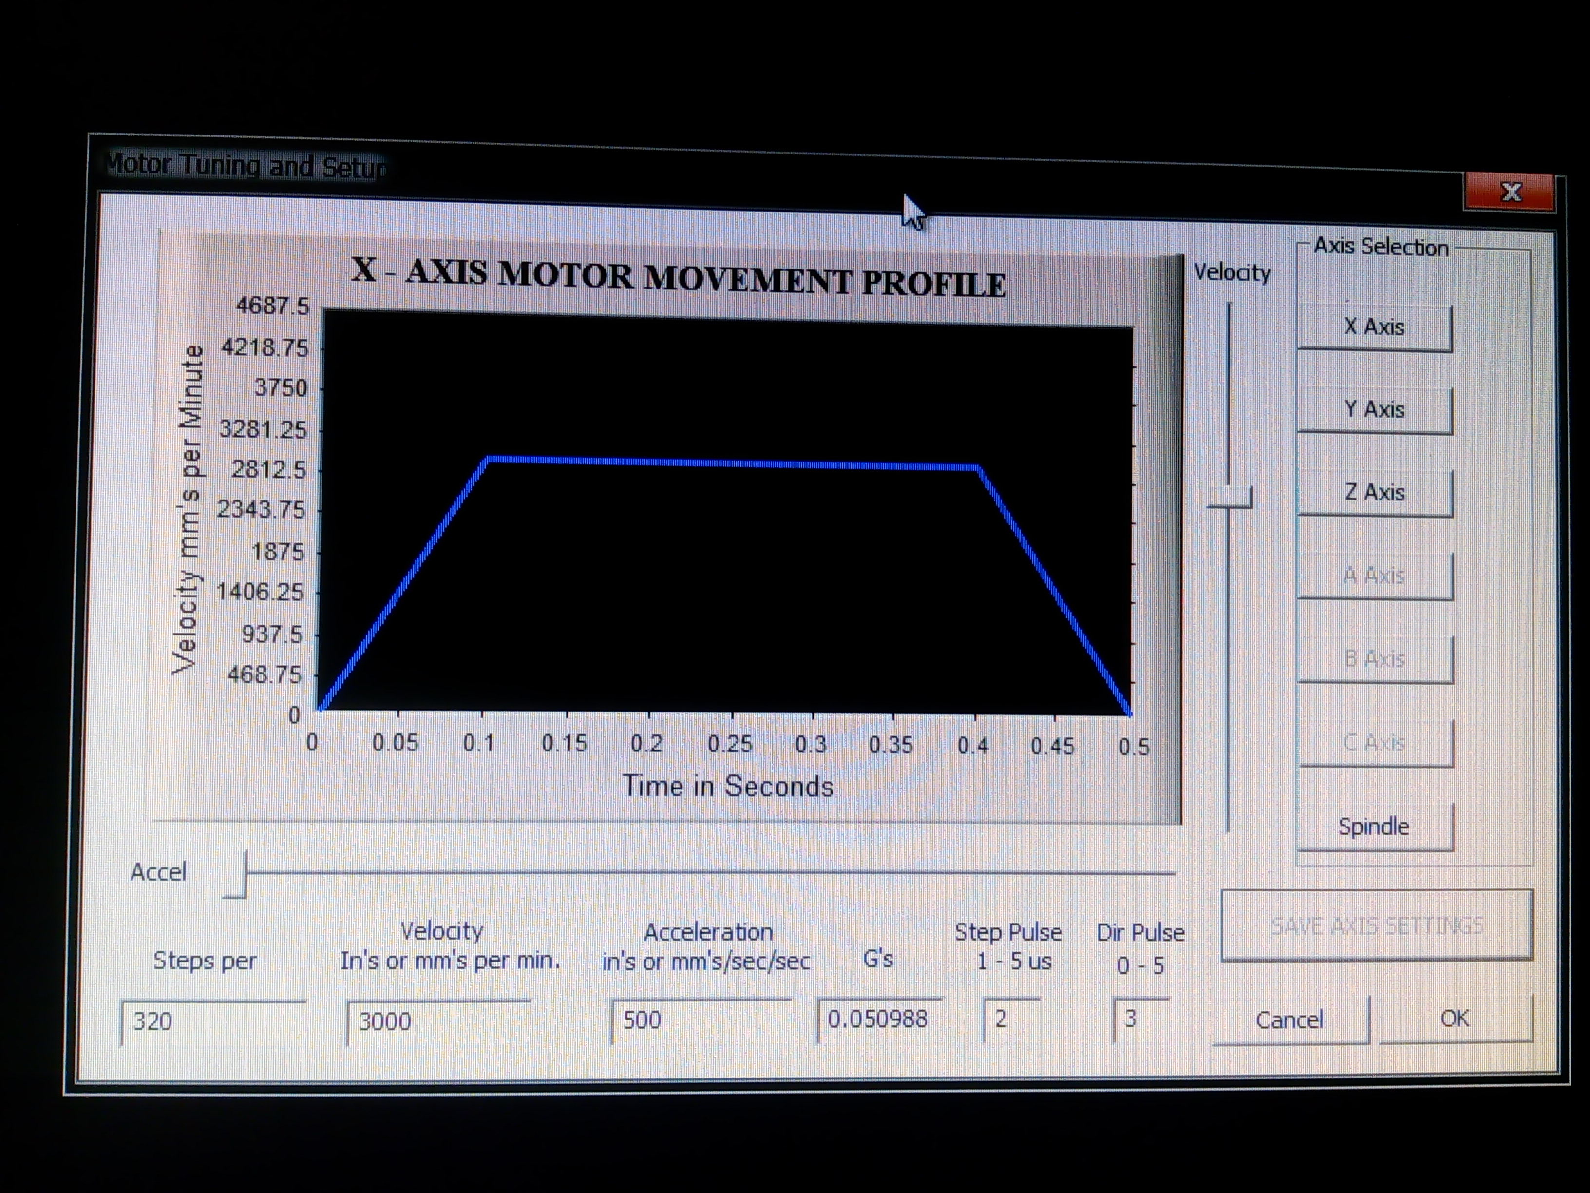The width and height of the screenshot is (1590, 1193).
Task: Click the greyed-out C Axis button
Action: pyautogui.click(x=1374, y=743)
